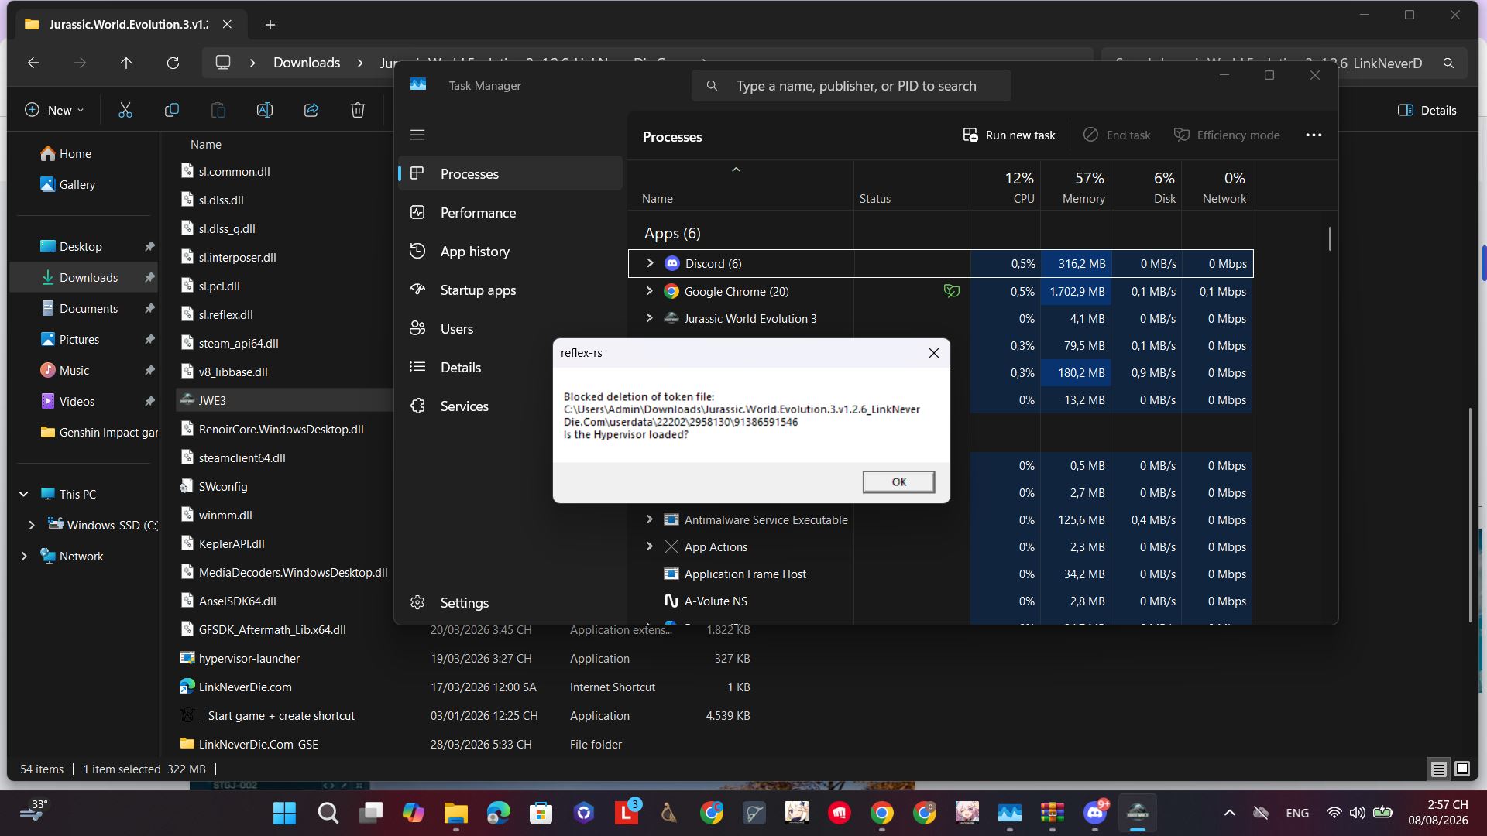Click the Rename icon in Explorer toolbar
Viewport: 1487px width, 836px height.
tap(265, 110)
